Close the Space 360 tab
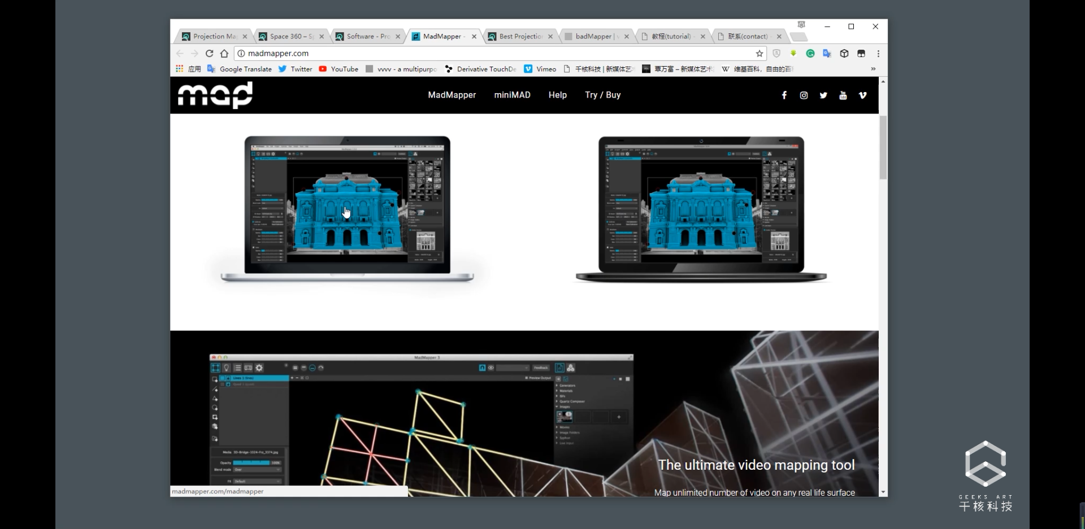 pos(322,36)
